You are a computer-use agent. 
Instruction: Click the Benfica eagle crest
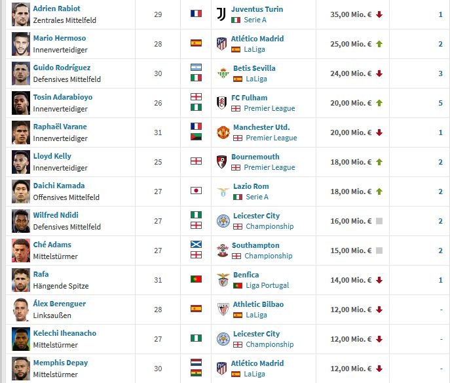[223, 280]
